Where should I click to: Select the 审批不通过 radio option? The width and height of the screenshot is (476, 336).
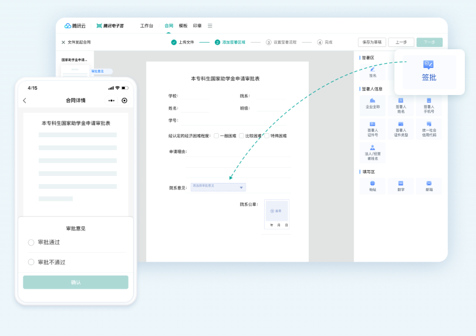tap(31, 262)
